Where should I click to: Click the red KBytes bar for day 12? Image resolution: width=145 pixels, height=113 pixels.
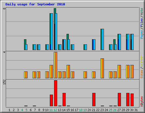click(x=56, y=93)
